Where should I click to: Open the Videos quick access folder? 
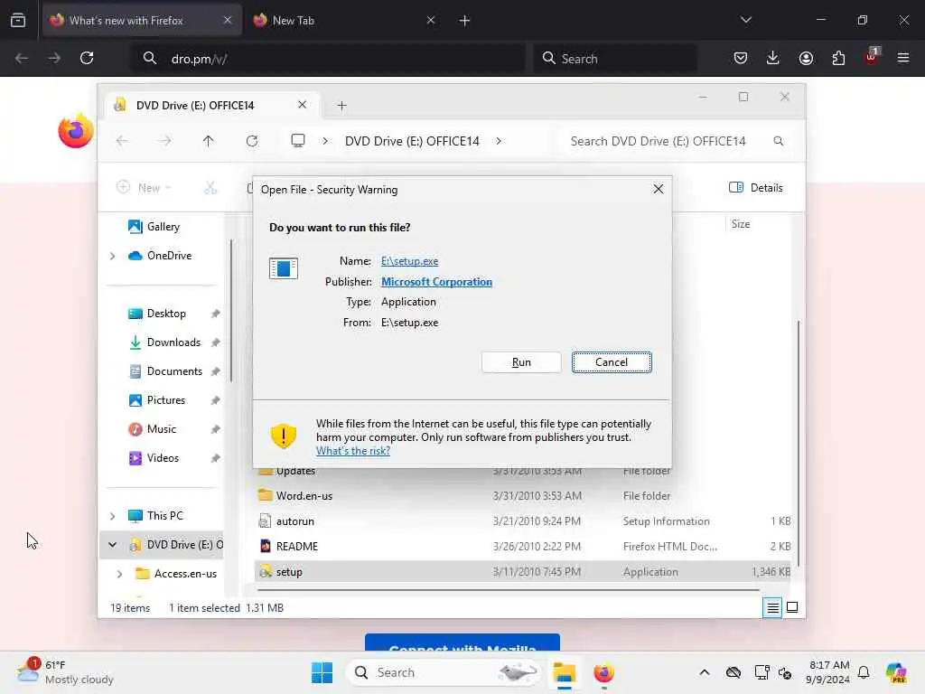[x=163, y=458]
